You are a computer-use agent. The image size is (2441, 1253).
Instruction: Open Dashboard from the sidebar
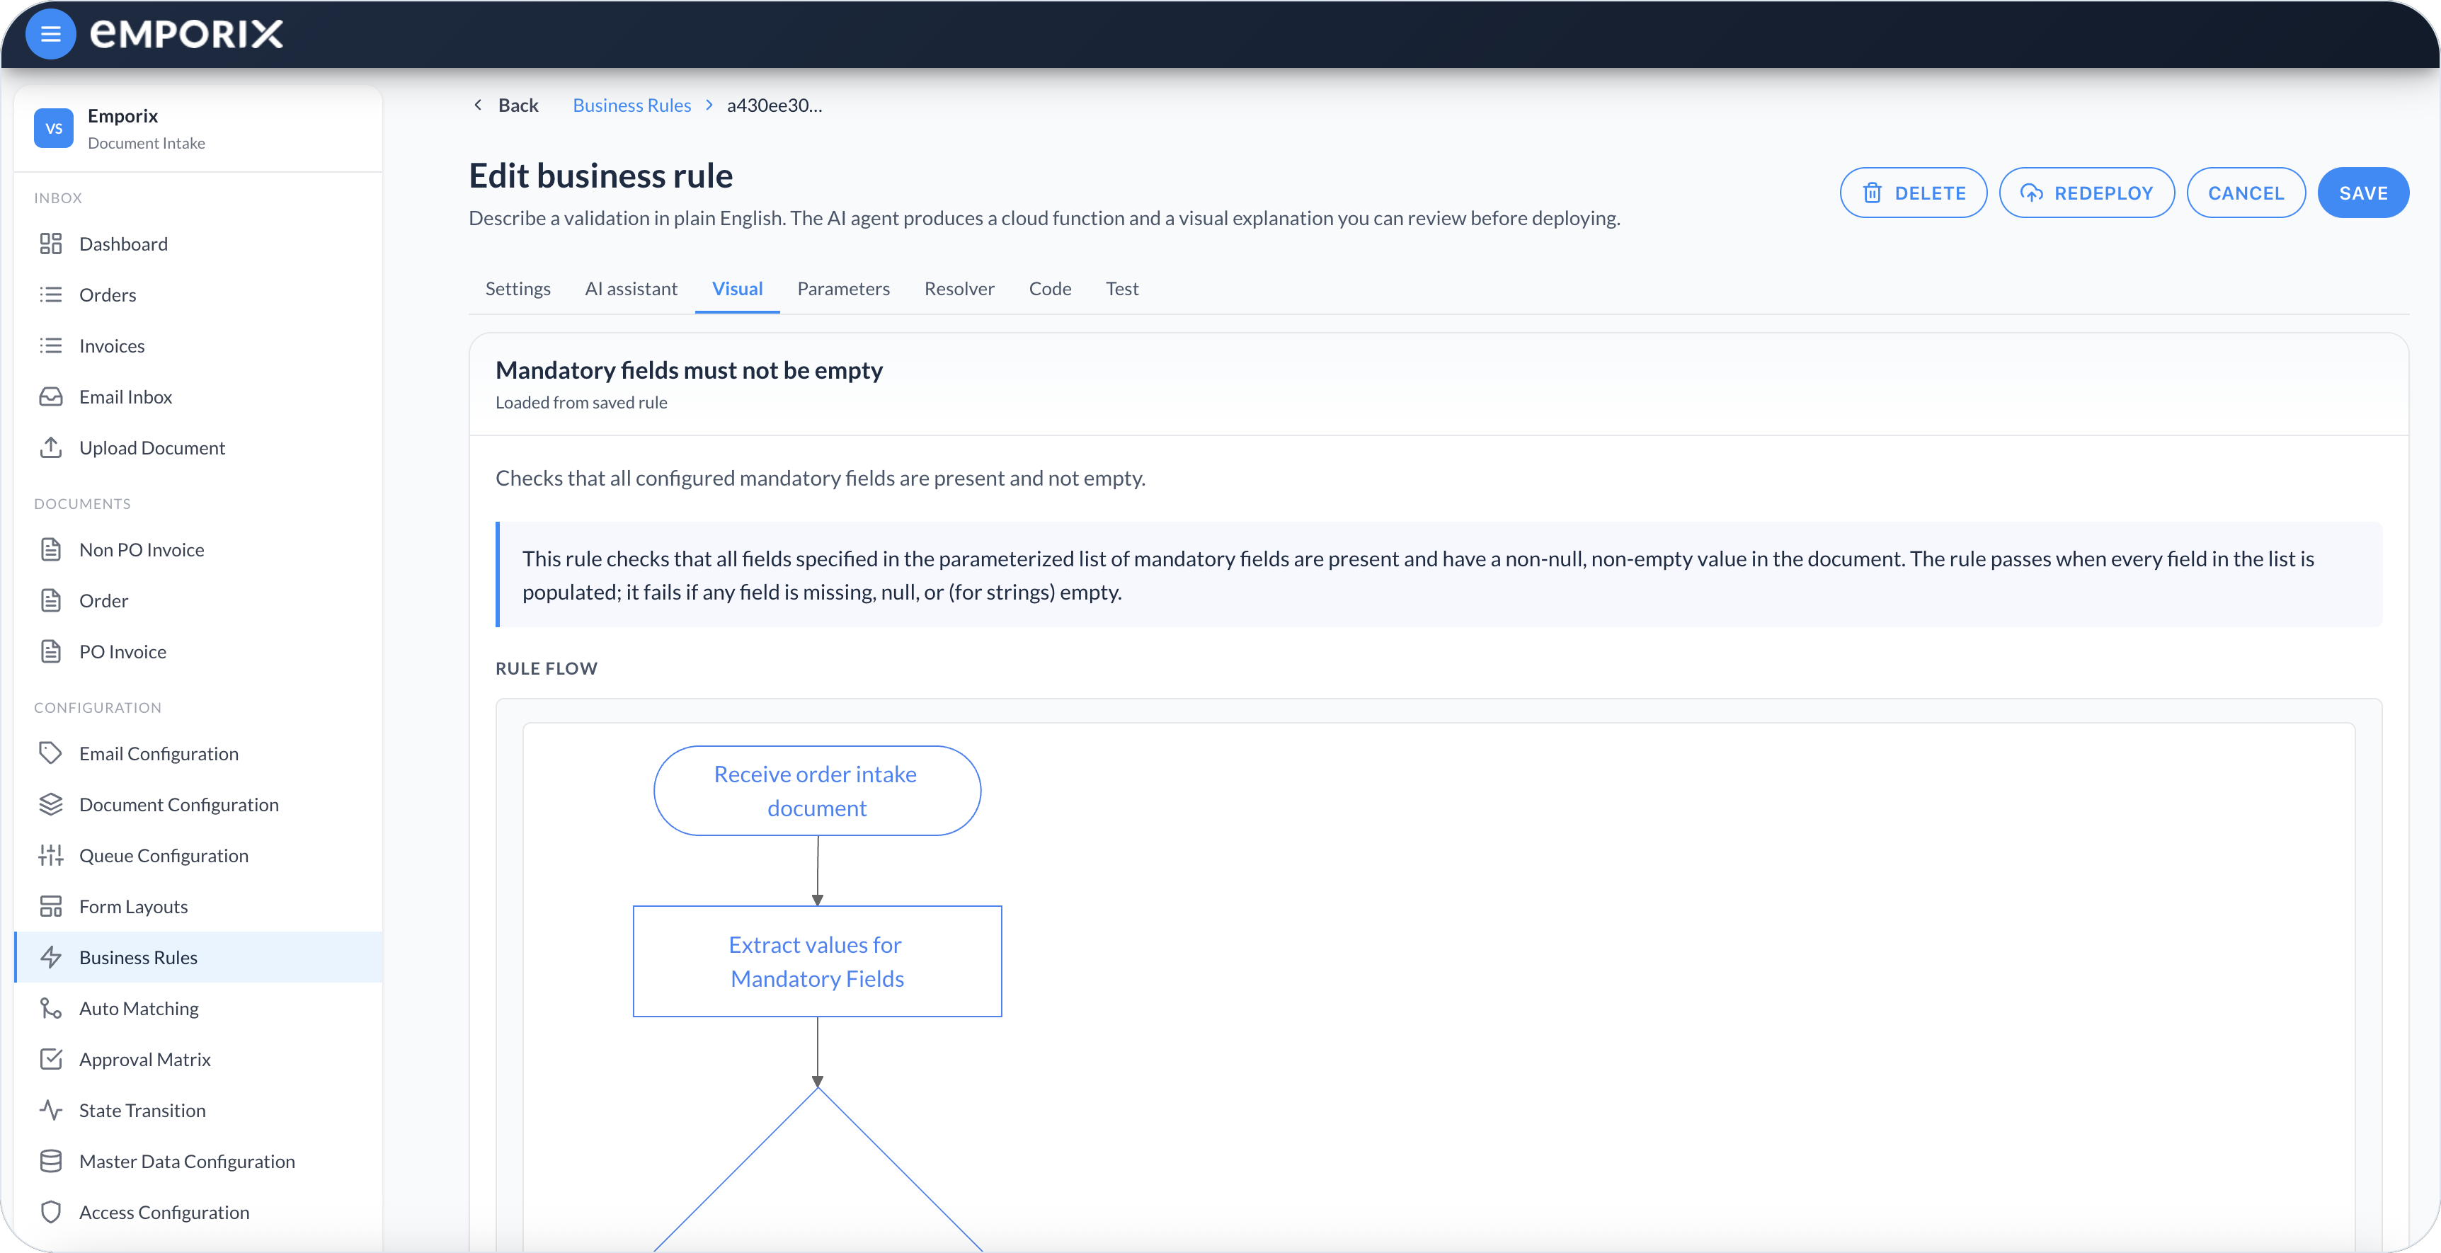[x=199, y=244]
